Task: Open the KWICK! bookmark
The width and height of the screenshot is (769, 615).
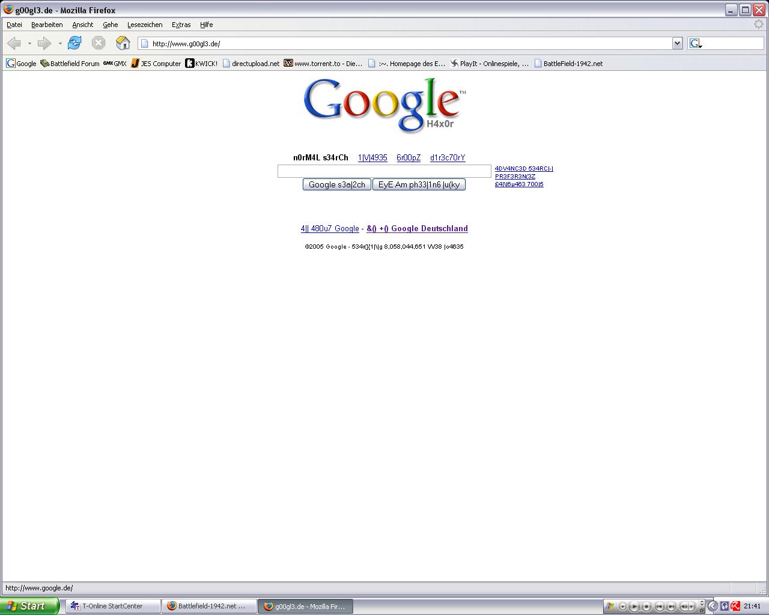Action: click(x=201, y=63)
